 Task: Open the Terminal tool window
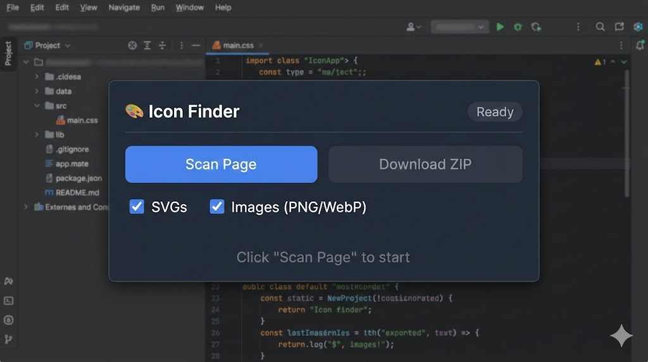pyautogui.click(x=9, y=301)
